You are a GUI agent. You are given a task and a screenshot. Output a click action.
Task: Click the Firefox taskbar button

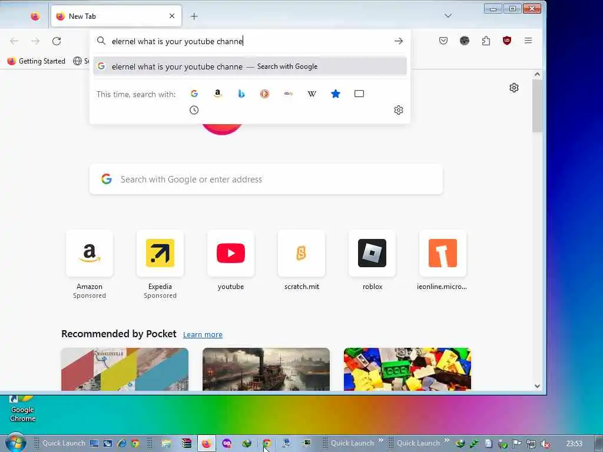click(x=207, y=444)
